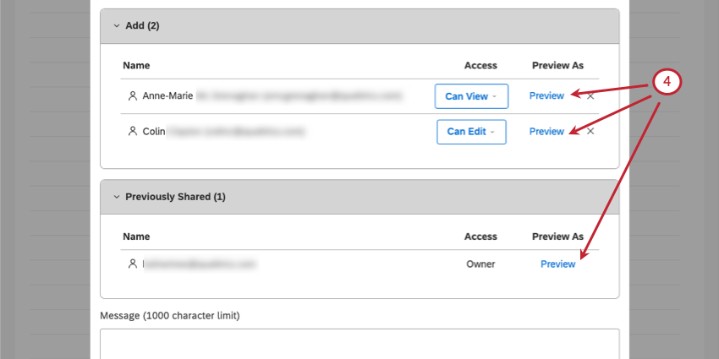Click the red circled number 4 annotation
The image size is (719, 359).
click(667, 83)
